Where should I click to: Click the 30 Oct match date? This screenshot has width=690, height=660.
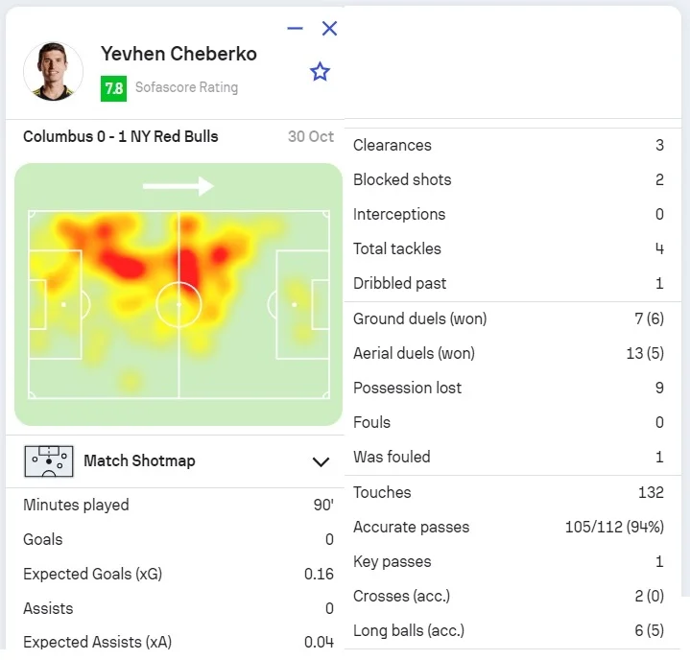tap(311, 136)
